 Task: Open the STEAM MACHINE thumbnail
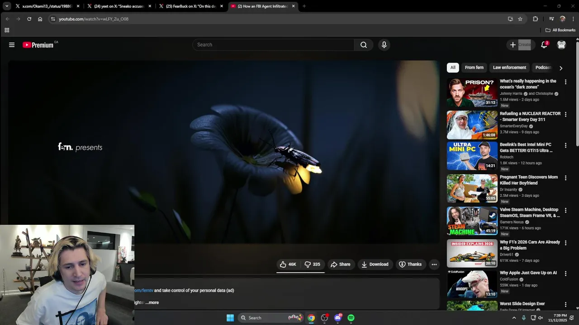(472, 221)
